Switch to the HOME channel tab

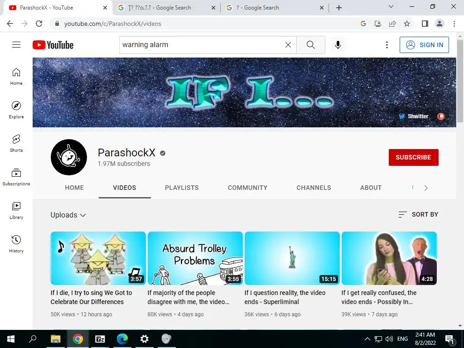click(74, 188)
